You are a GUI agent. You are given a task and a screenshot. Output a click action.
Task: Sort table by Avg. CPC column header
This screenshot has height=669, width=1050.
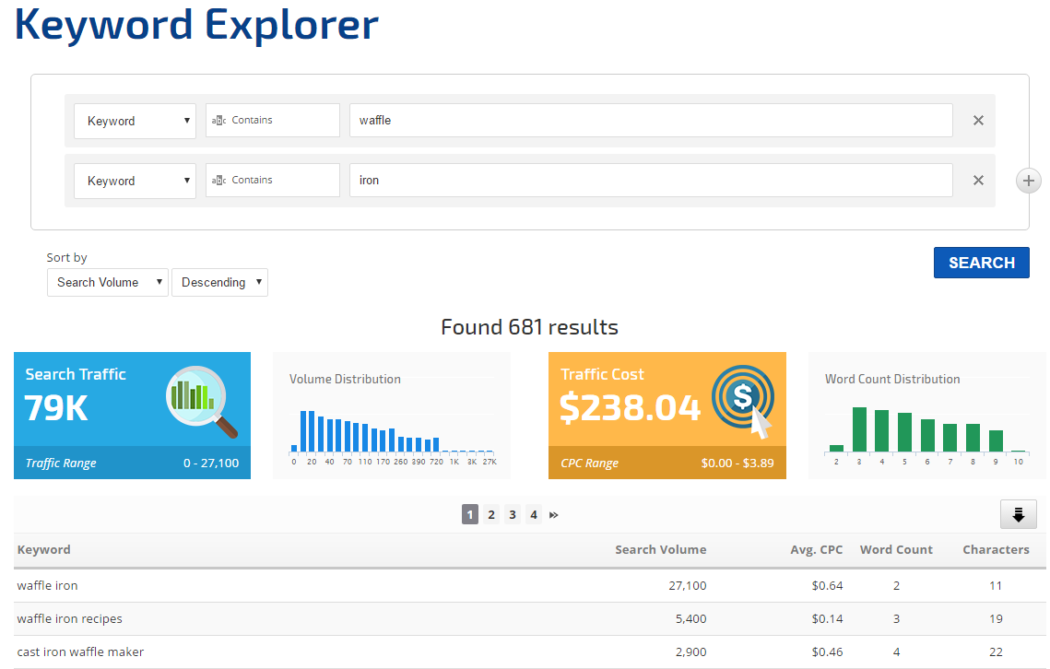coord(819,549)
